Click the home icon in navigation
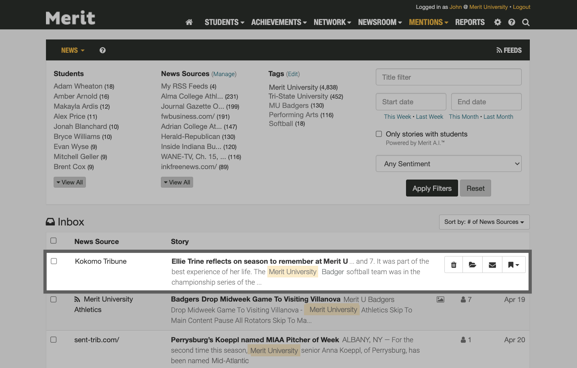577x368 pixels. click(x=189, y=23)
